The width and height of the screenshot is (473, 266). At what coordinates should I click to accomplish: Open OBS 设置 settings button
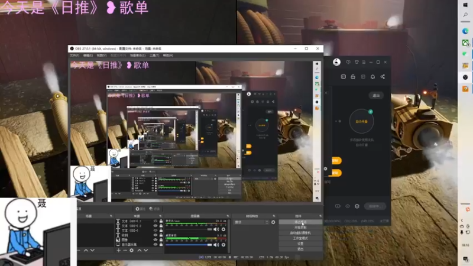(x=300, y=244)
